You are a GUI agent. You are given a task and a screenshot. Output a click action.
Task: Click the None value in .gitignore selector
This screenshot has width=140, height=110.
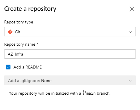tap(46, 81)
